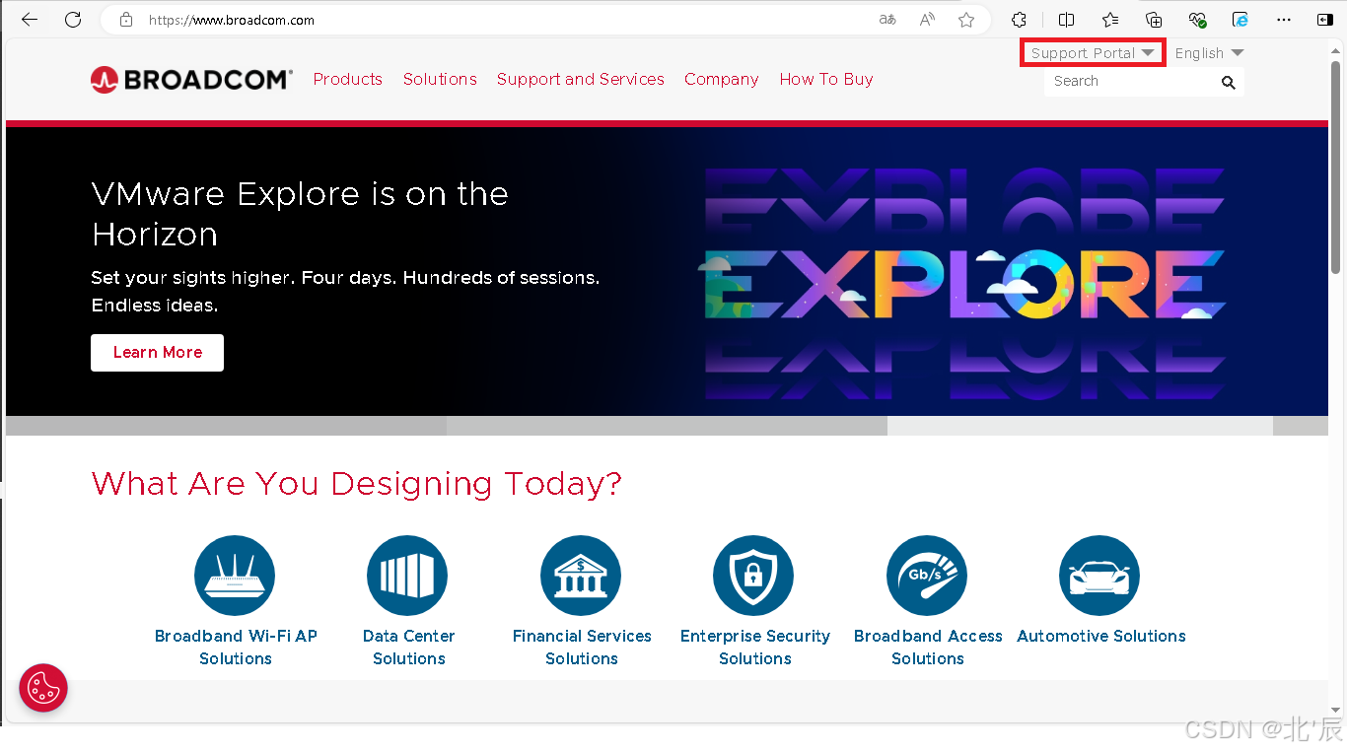Image resolution: width=1347 pixels, height=752 pixels.
Task: Open the Company menu
Action: [x=722, y=79]
